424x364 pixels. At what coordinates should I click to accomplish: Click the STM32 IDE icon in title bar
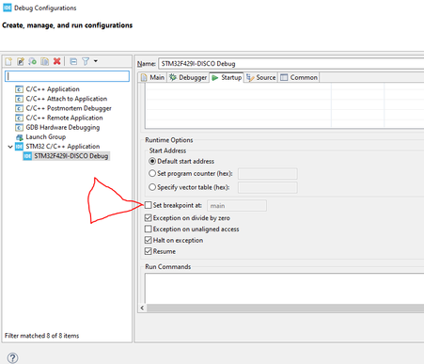[x=7, y=8]
